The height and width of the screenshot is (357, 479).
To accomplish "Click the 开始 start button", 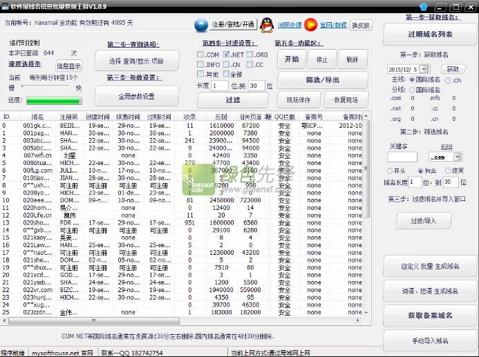I will click(292, 59).
